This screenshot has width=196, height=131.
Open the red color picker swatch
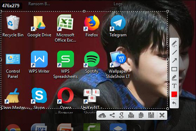click(174, 94)
